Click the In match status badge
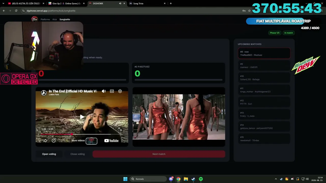The image size is (326, 183). (x=289, y=33)
